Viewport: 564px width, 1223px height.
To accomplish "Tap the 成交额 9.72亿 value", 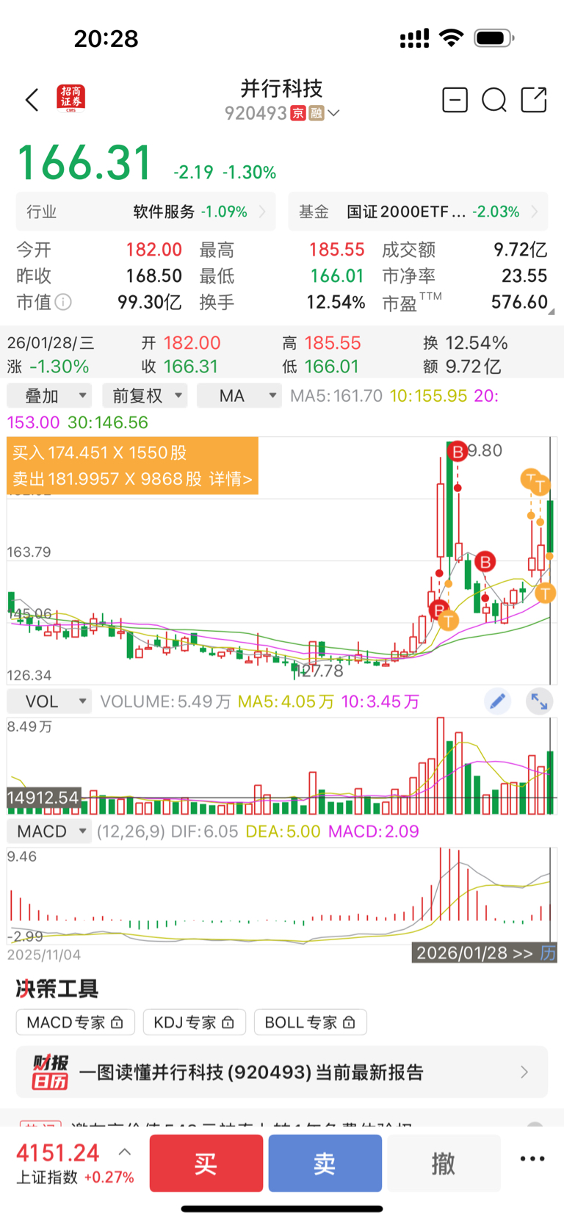I will tap(521, 250).
